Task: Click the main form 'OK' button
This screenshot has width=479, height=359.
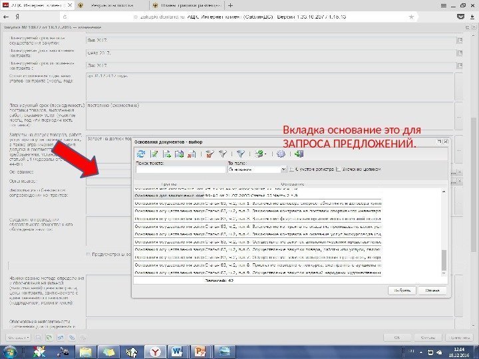Action: [x=397, y=338]
